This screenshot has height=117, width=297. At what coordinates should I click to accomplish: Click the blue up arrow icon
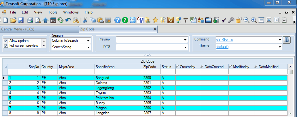[45, 20]
